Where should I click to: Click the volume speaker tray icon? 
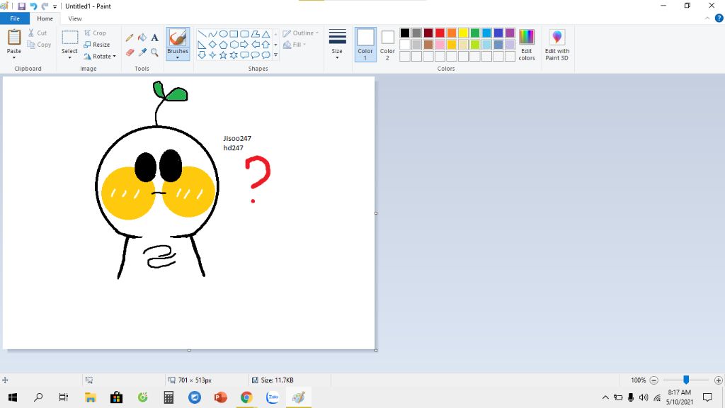643,397
